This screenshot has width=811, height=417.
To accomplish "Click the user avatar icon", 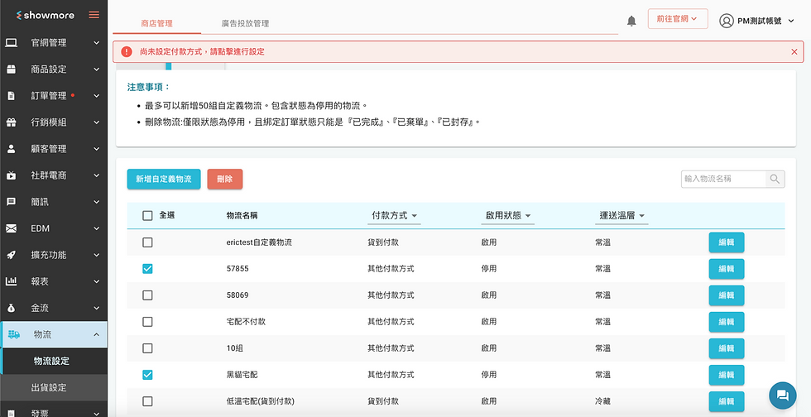I will [727, 22].
